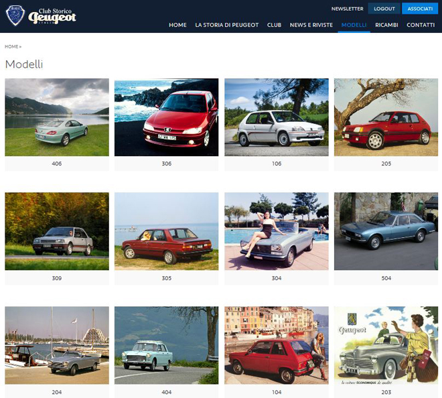
Task: Open the Newsletter link
Action: (x=348, y=9)
